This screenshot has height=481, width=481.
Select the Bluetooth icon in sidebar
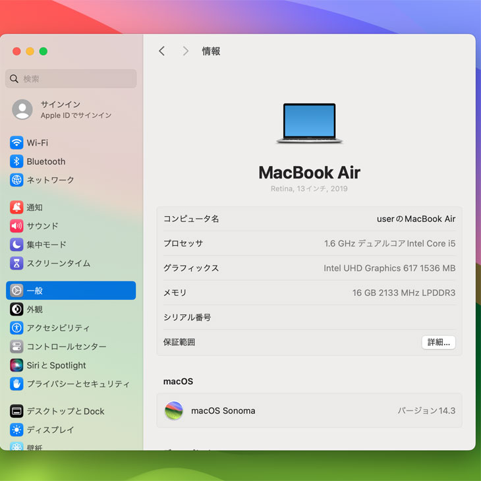pos(16,161)
